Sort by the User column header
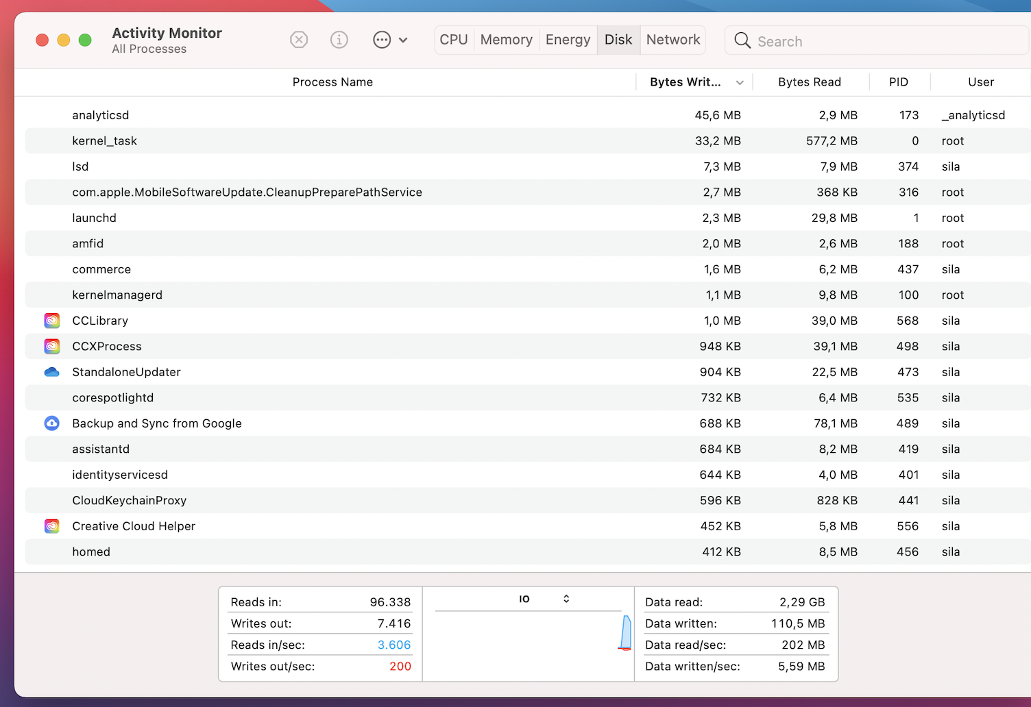 pyautogui.click(x=981, y=82)
